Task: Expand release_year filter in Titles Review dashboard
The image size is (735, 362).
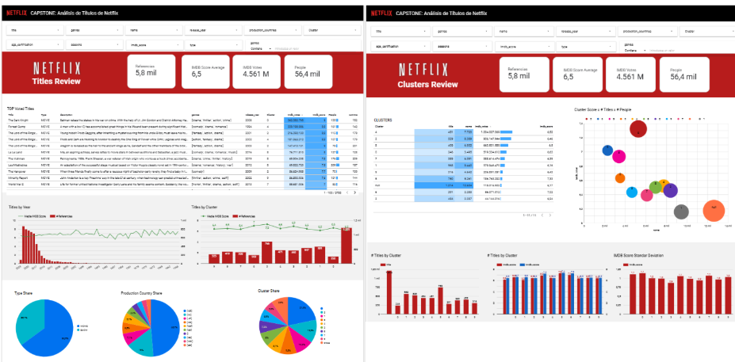Action: tap(213, 30)
